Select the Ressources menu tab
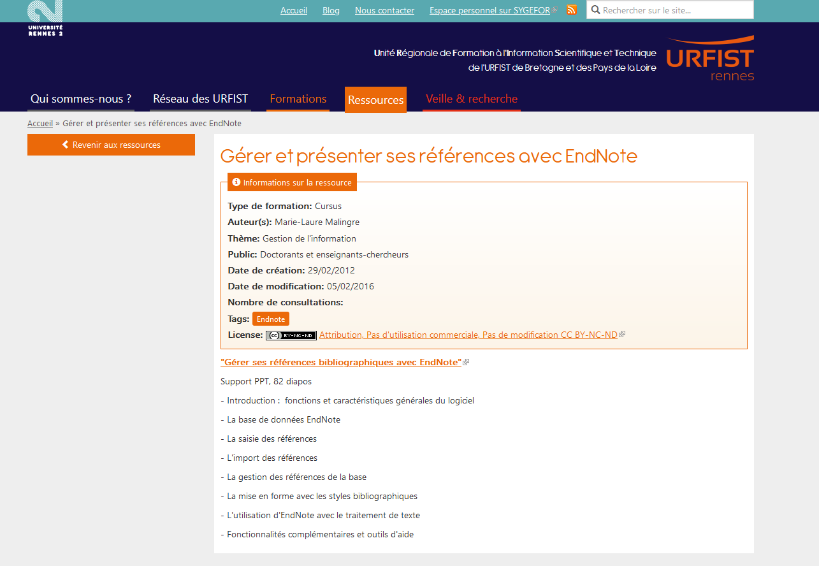The height and width of the screenshot is (566, 819). [376, 100]
